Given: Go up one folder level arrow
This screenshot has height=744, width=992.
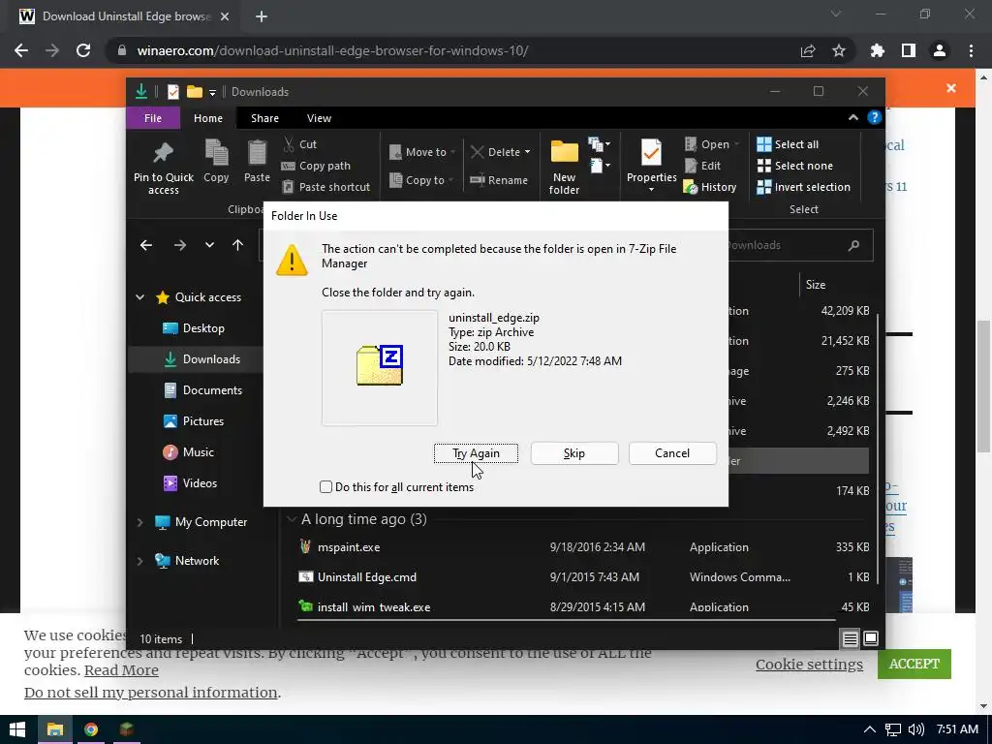Looking at the screenshot, I should [x=238, y=245].
